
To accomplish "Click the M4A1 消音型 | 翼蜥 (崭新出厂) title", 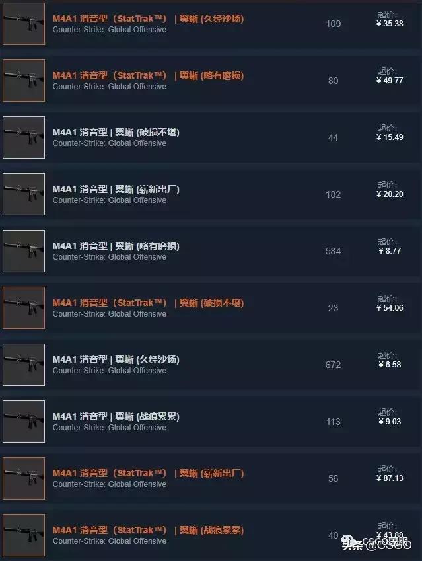I will (x=116, y=189).
